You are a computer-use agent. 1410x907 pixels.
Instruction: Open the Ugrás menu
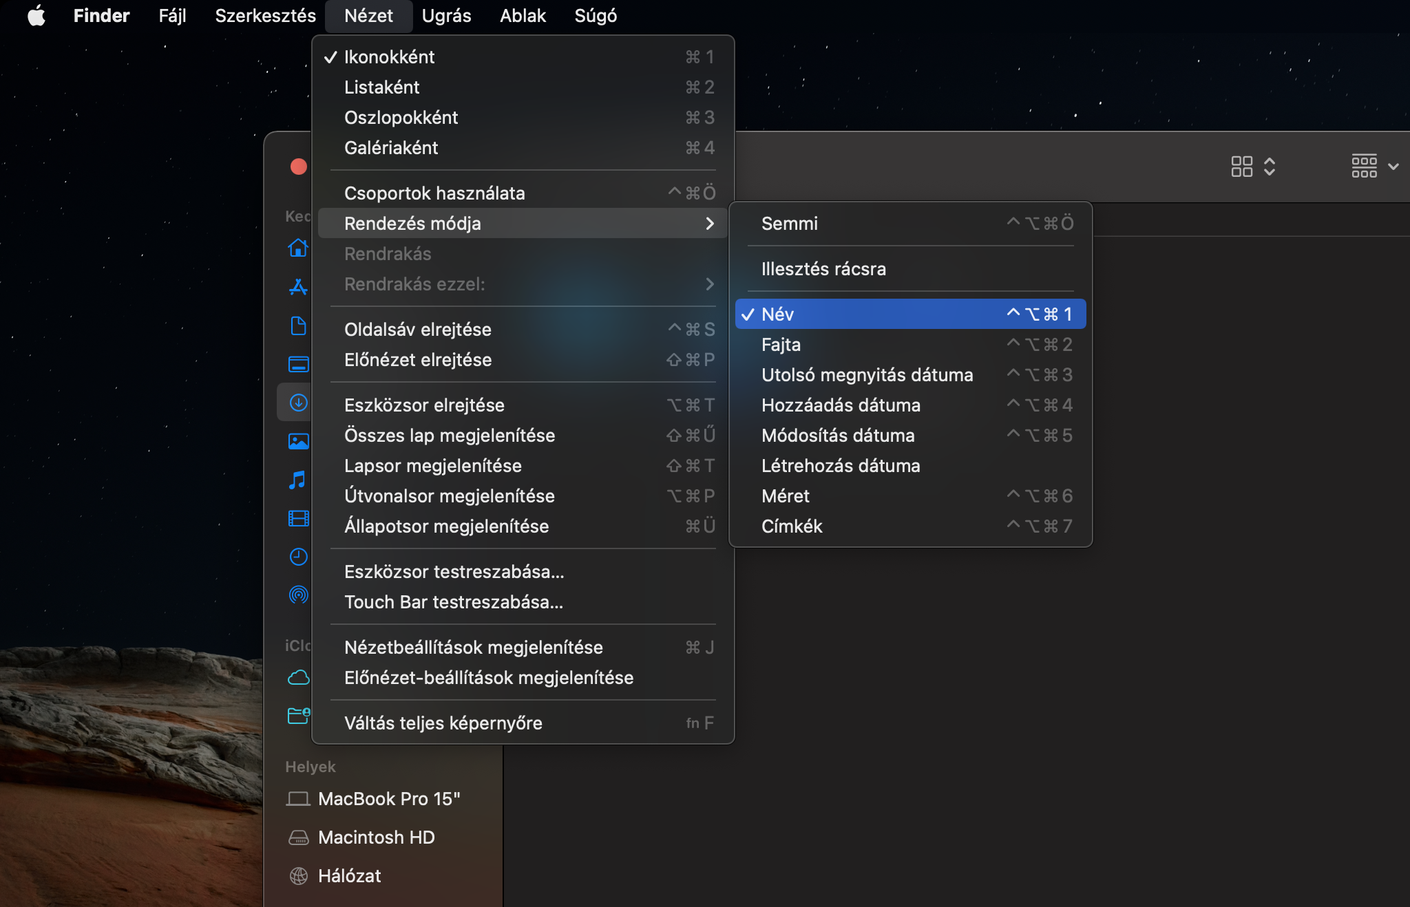tap(446, 15)
